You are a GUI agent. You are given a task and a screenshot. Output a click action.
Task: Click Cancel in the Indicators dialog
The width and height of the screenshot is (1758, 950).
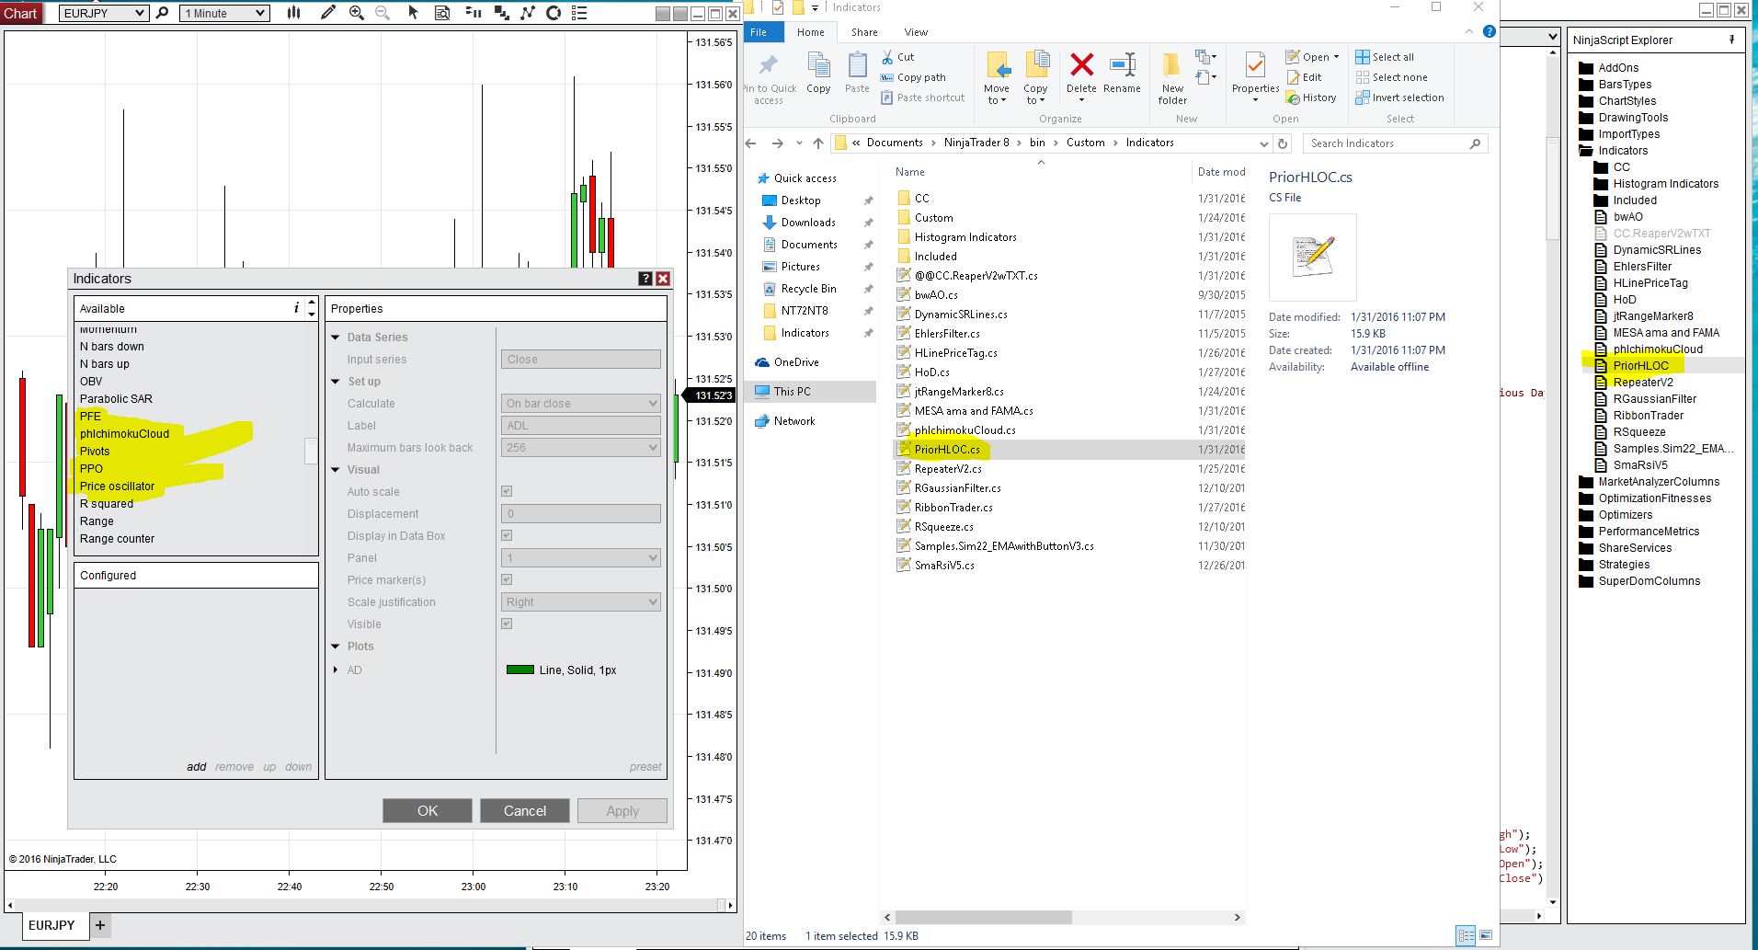[525, 810]
